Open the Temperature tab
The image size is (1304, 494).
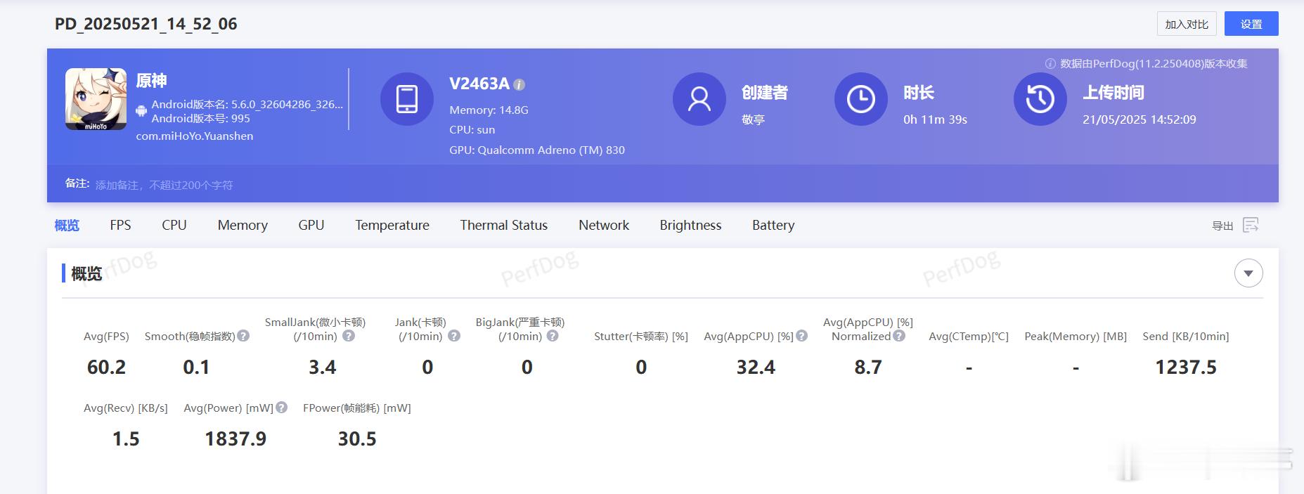tap(392, 225)
